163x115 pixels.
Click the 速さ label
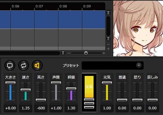26,77
